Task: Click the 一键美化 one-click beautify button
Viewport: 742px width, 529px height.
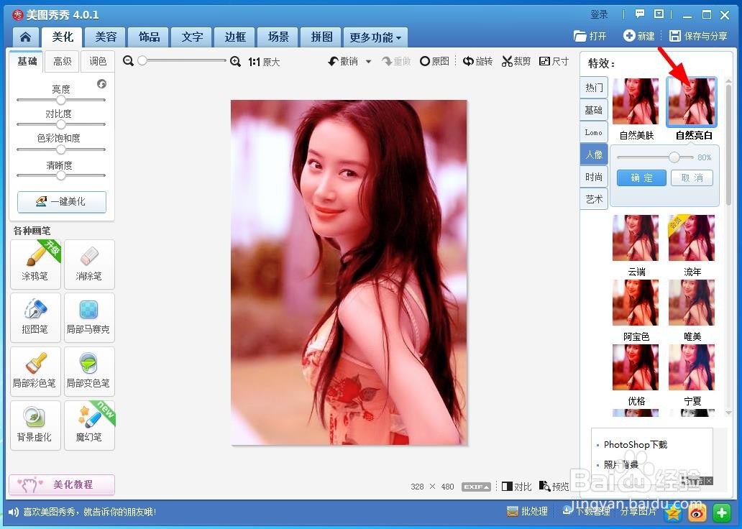Action: [62, 201]
